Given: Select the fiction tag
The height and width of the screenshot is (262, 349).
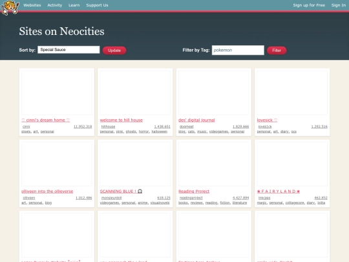Looking at the screenshot, I should click(x=225, y=202).
